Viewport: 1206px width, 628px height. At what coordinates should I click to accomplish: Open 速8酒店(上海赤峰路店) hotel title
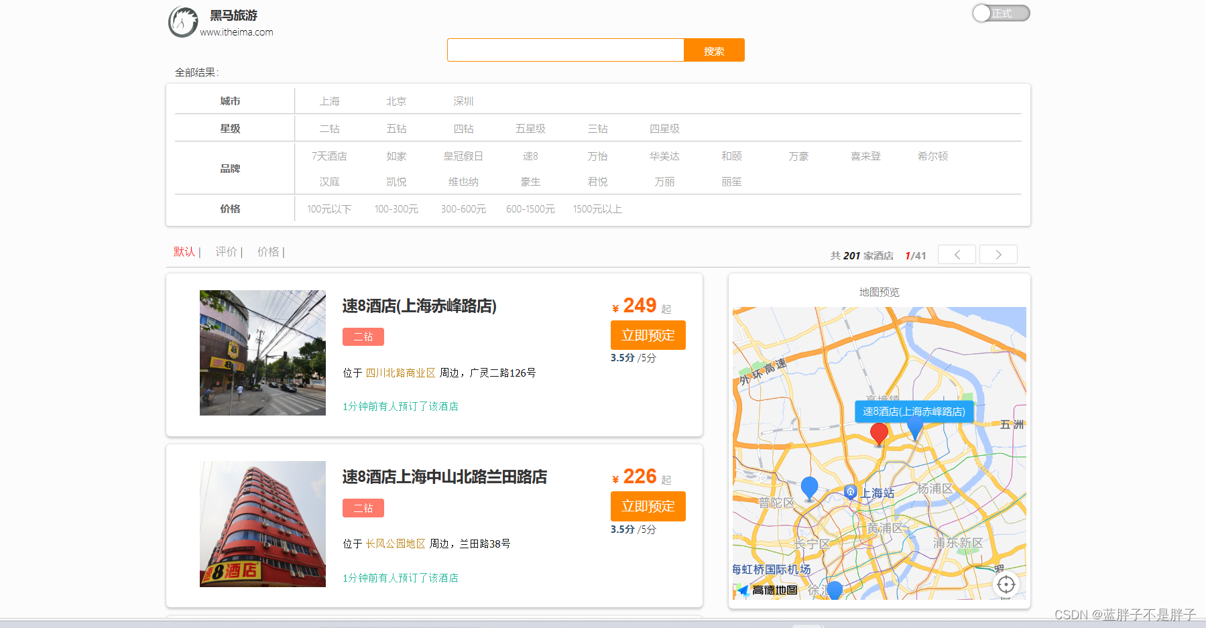(419, 306)
